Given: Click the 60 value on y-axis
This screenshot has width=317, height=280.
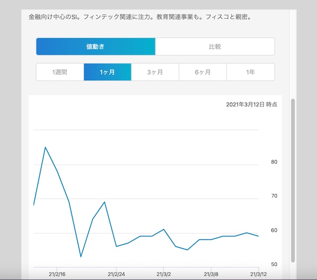Looking at the screenshot, I should click(274, 230).
